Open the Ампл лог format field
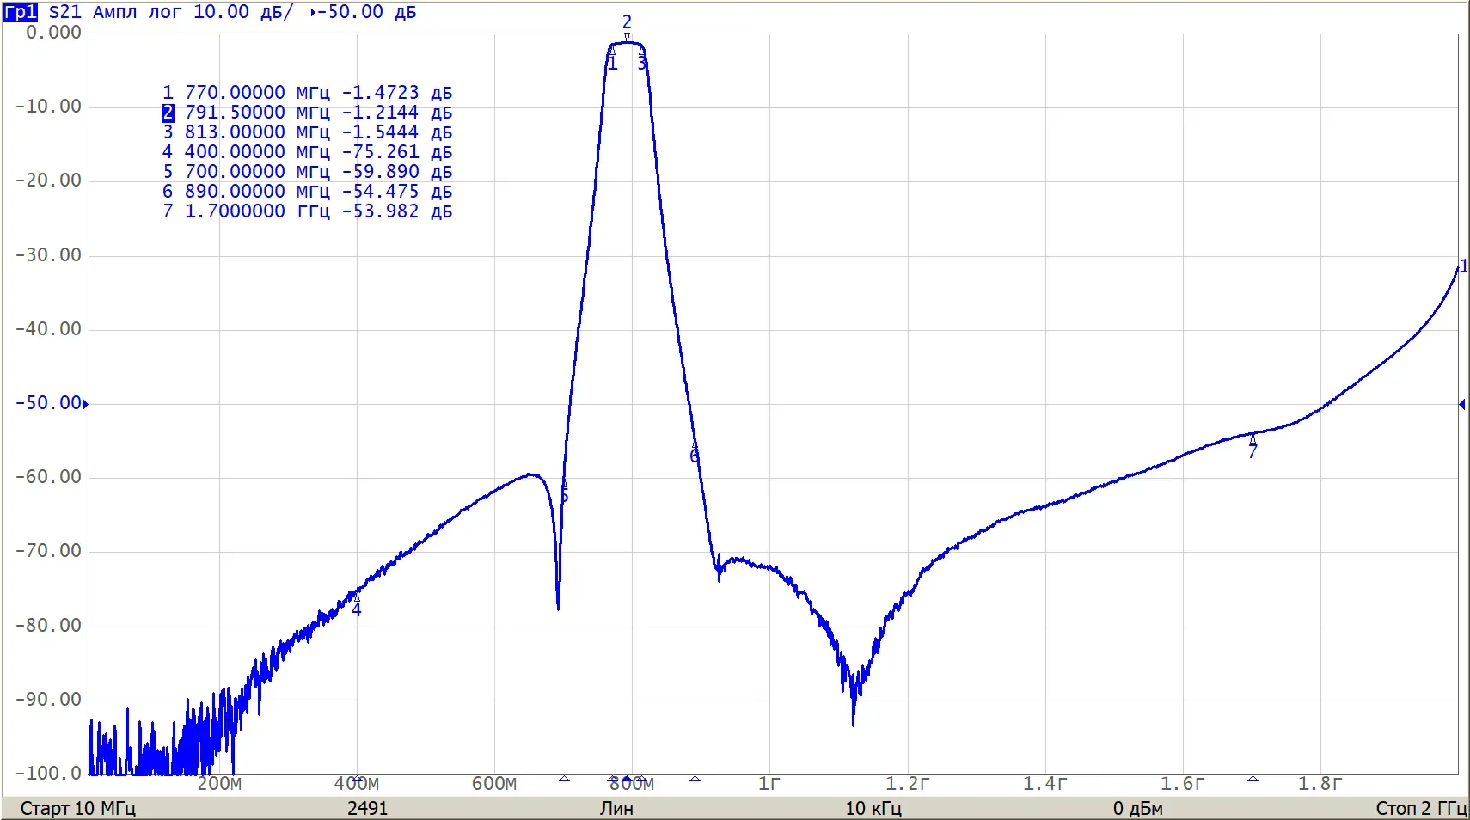Viewport: 1470px width, 820px height. [x=137, y=12]
